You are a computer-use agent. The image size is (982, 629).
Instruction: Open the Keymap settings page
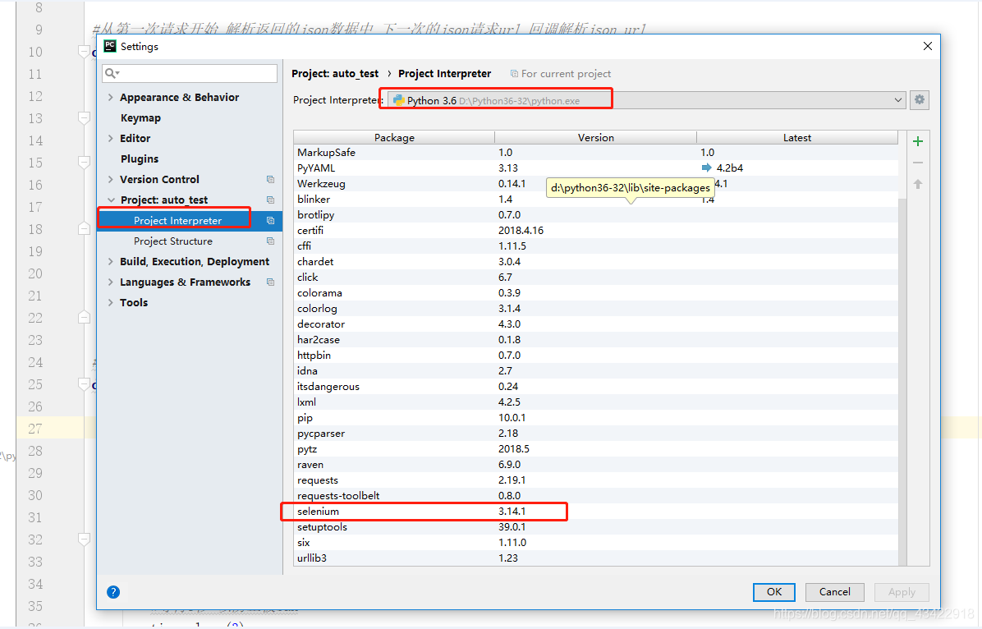(141, 117)
